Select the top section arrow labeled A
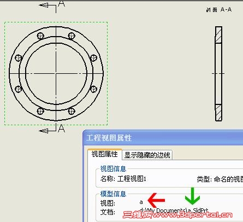243x222 pixels. [x=52, y=6]
